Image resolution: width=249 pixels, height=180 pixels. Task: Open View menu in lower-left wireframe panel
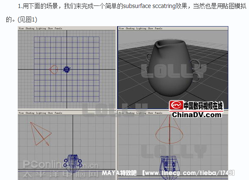[21, 113]
